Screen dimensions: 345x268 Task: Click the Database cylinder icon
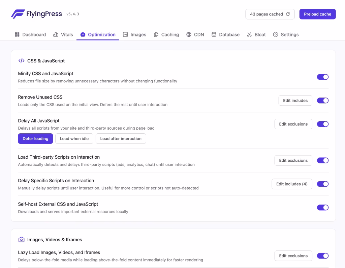(214, 34)
